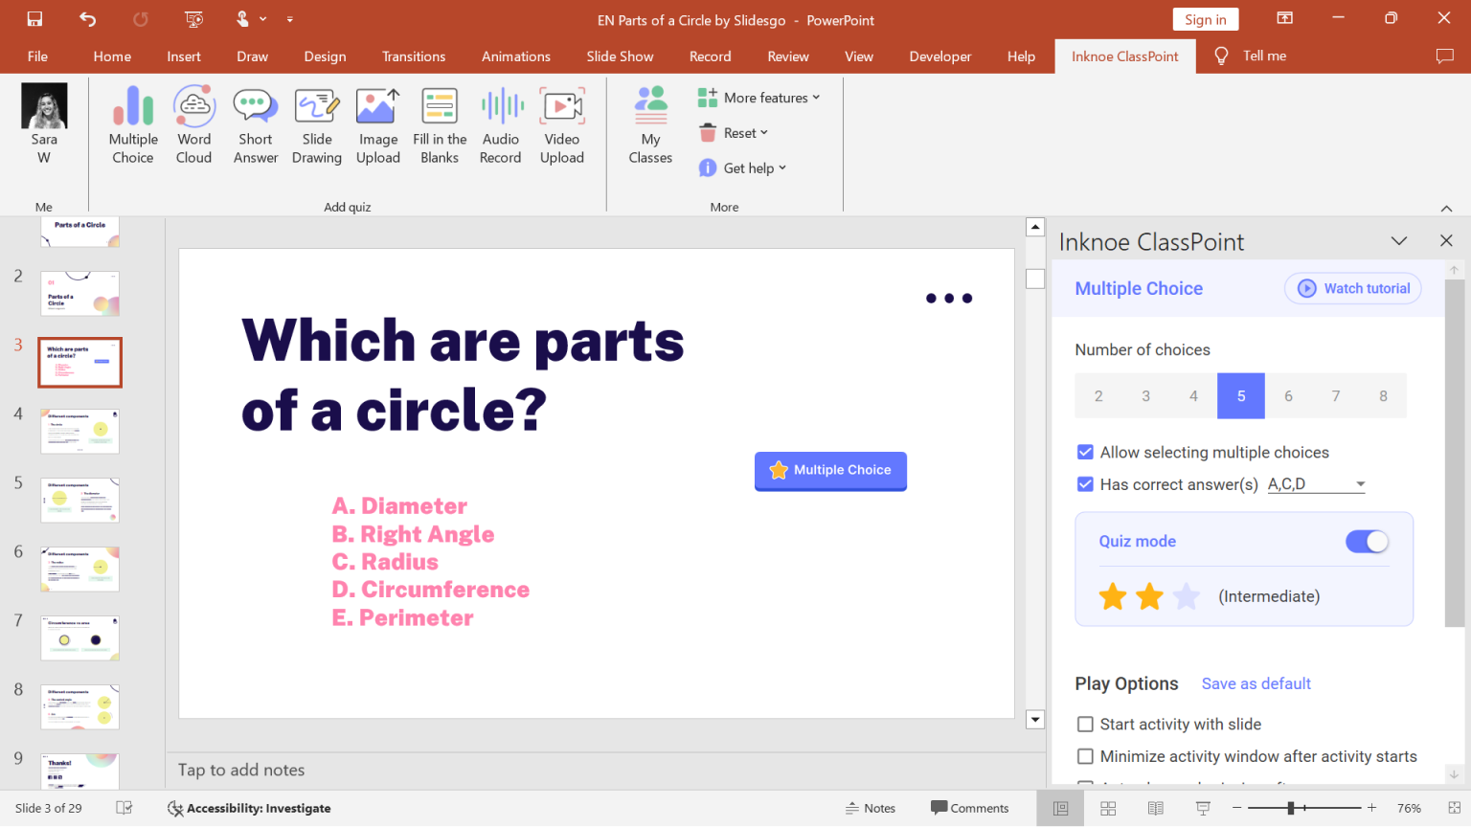Click the Sign in button
Image resolution: width=1471 pixels, height=827 pixels.
(x=1206, y=19)
